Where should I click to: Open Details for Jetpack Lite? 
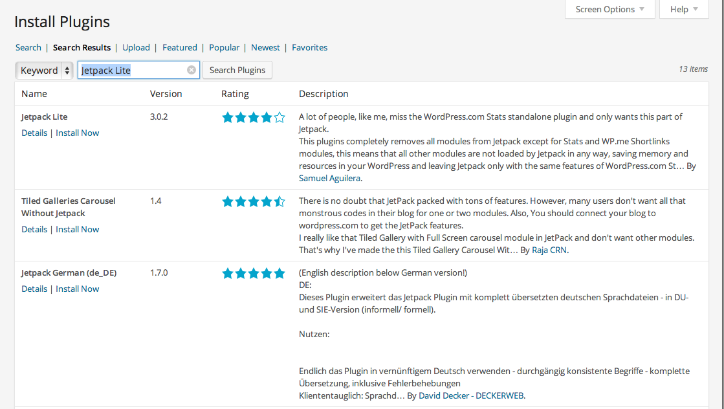[34, 133]
